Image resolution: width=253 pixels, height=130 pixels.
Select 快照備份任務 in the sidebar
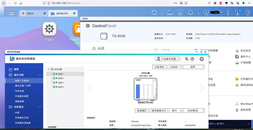tap(24, 118)
